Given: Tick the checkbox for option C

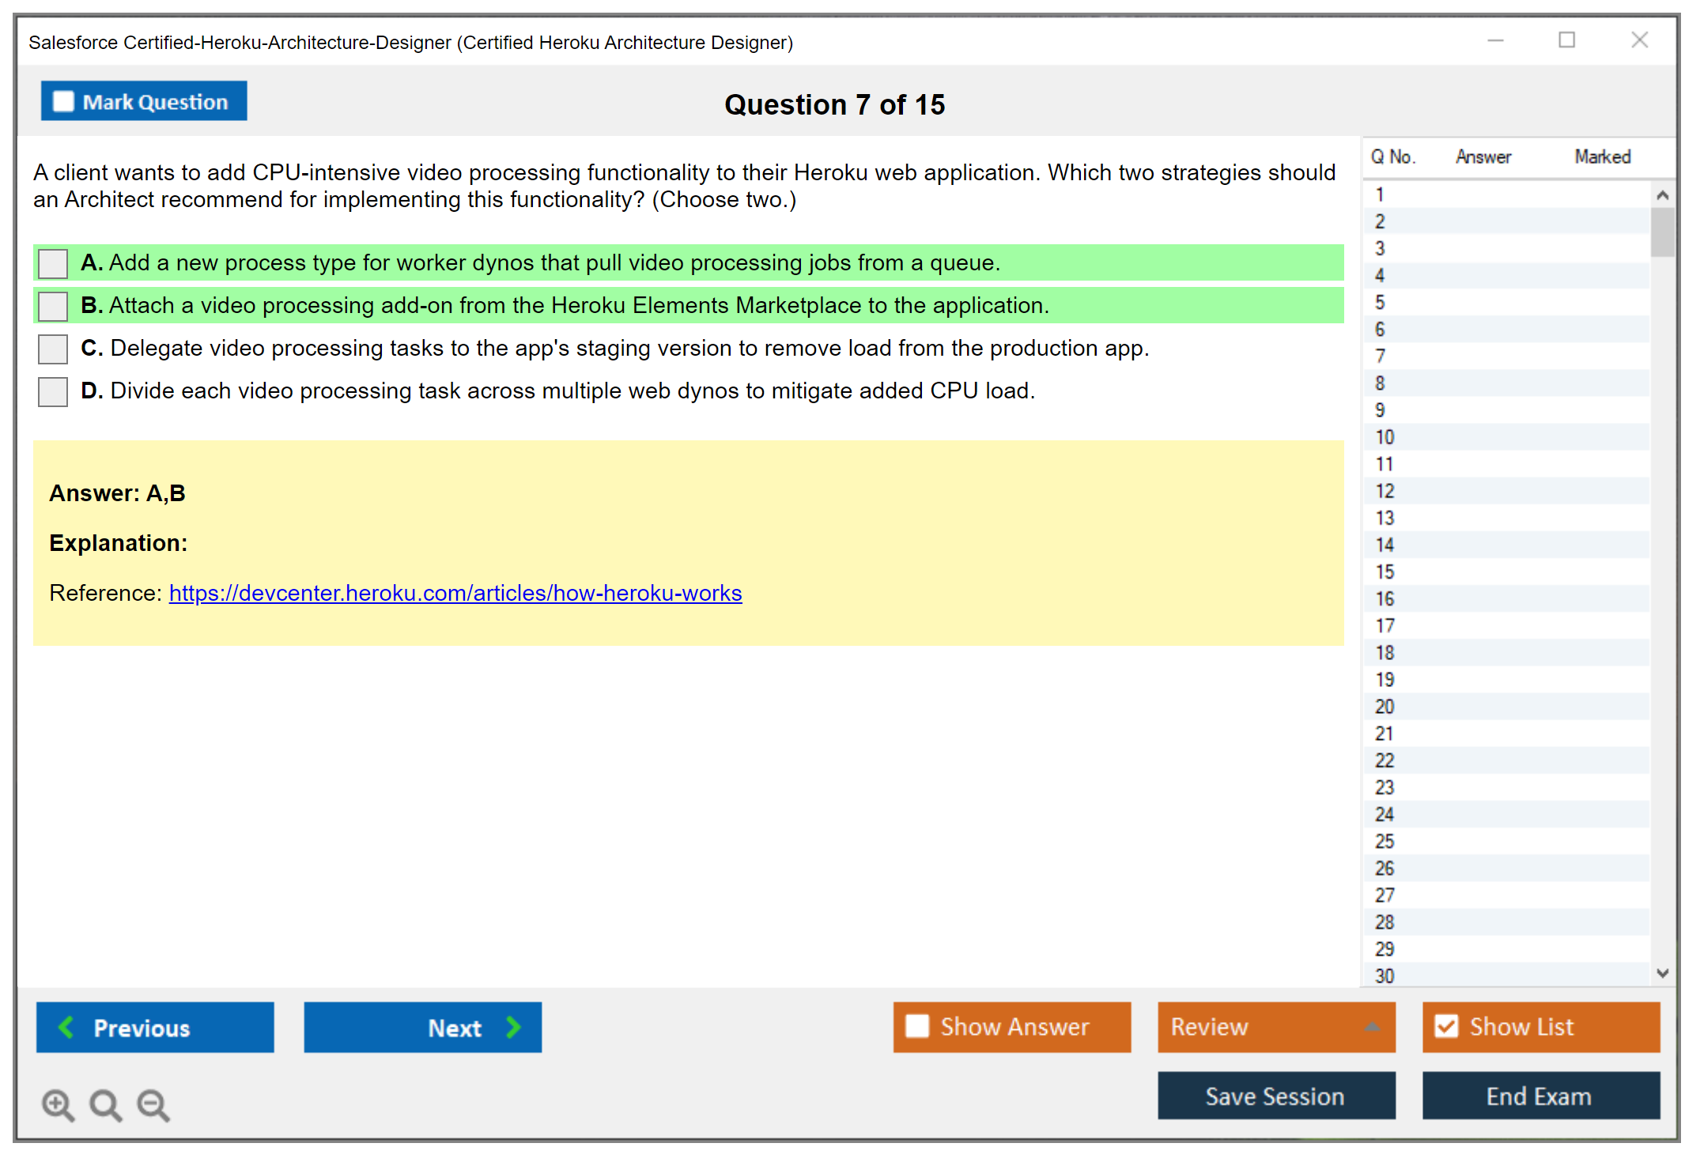Looking at the screenshot, I should (53, 349).
